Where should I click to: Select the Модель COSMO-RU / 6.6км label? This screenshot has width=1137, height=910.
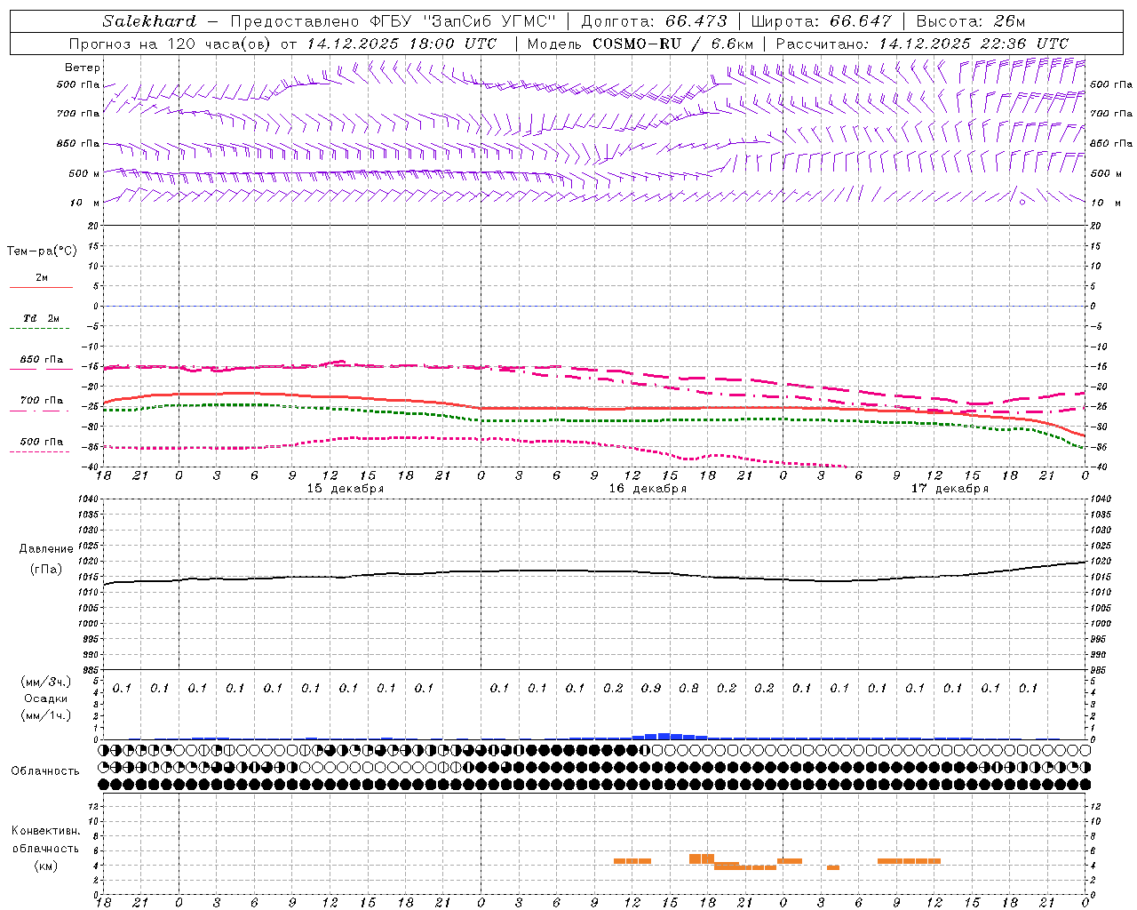(640, 44)
